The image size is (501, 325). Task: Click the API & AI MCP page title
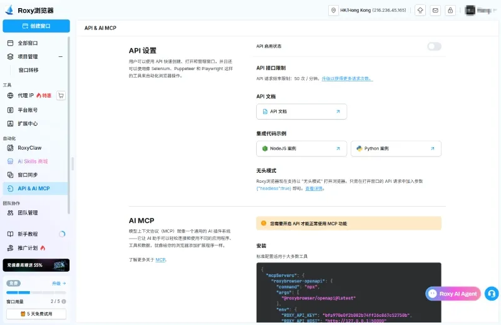(100, 28)
